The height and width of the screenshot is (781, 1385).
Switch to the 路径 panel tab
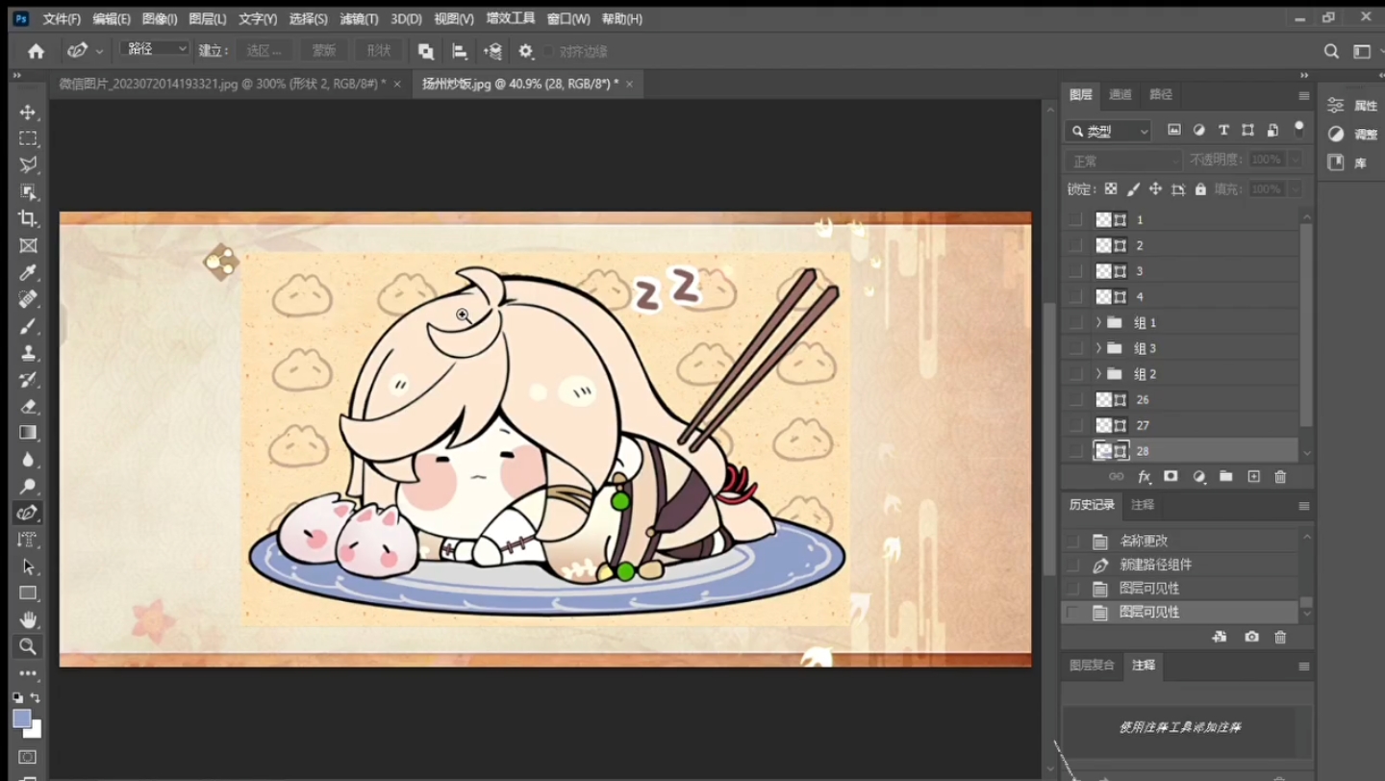click(1161, 94)
